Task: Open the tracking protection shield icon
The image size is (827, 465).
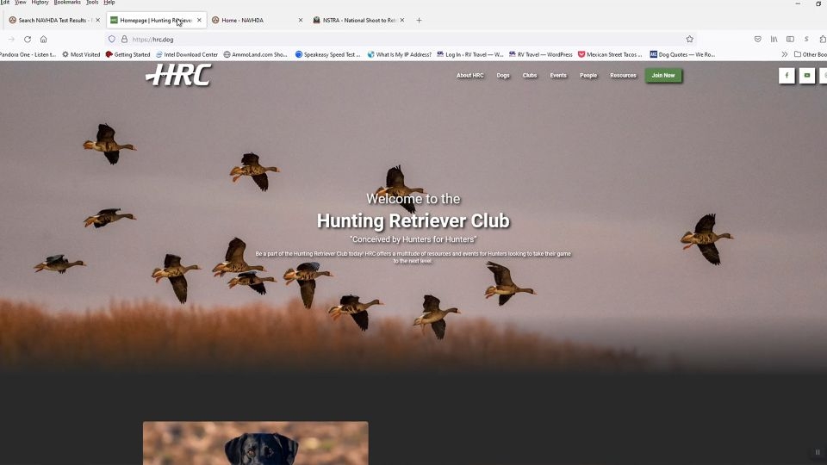Action: click(112, 39)
